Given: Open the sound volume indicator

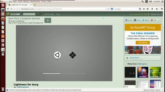Looking at the screenshot, I should [151, 2].
